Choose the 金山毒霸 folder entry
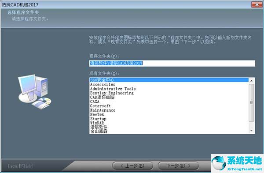 click(x=169, y=132)
